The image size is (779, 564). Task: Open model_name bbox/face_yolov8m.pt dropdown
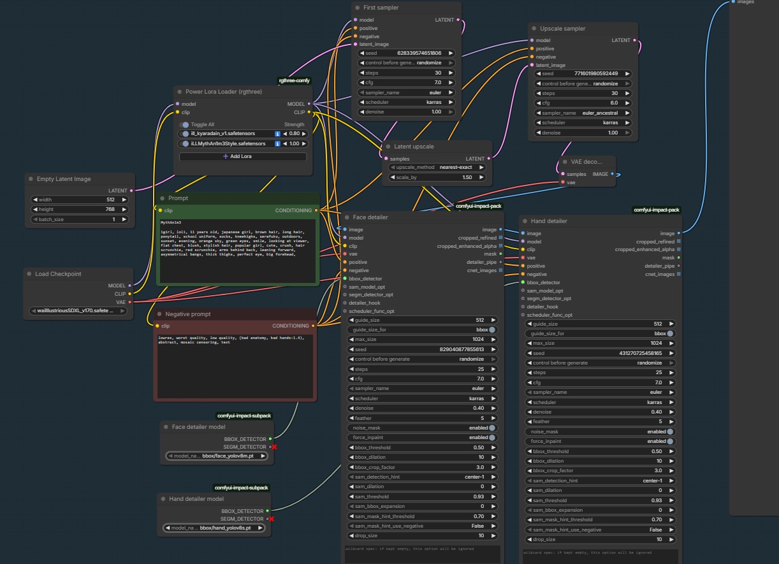(x=217, y=456)
